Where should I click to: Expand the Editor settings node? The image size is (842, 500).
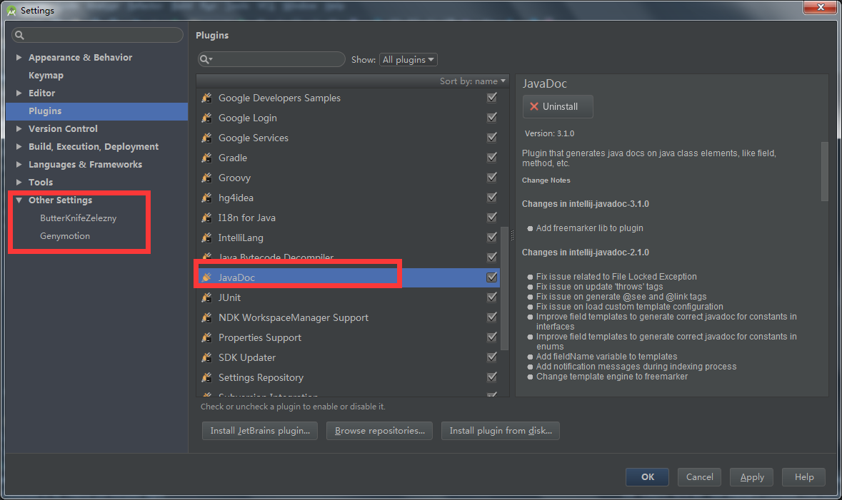[19, 93]
